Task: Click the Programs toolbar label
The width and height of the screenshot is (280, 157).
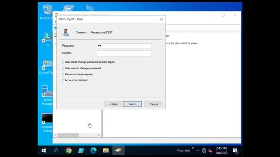Action: [x=183, y=150]
